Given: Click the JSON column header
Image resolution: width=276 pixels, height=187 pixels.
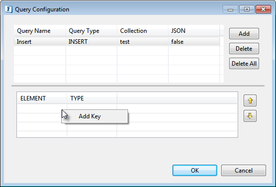Looking at the screenshot, I should tap(194, 31).
